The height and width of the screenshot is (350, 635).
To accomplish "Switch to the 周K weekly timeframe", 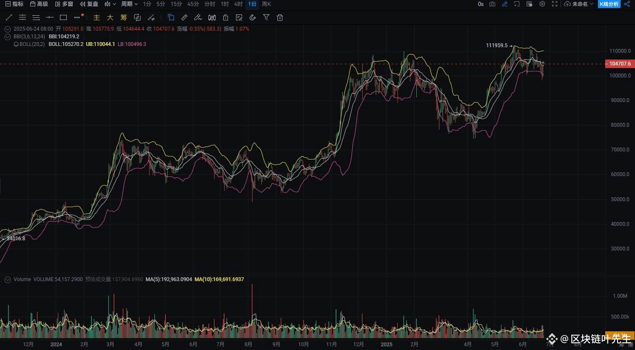I will (267, 4).
